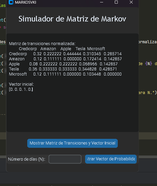Viewport: 157px width, 186px height.
Task: Click the Credicorp row label
Action: pos(18,54)
